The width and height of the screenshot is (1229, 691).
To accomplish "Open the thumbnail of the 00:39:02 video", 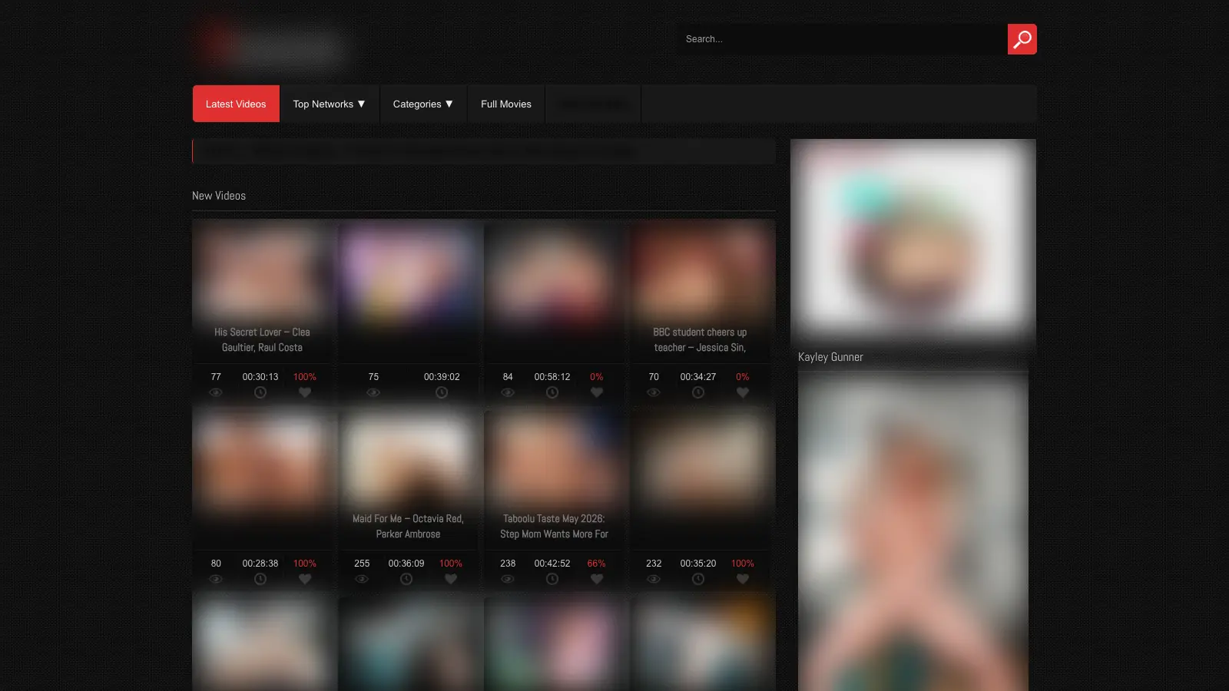I will 408,273.
